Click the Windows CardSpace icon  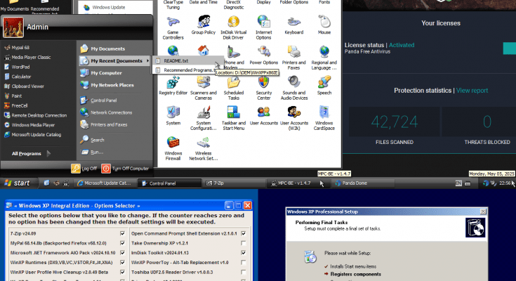click(324, 114)
